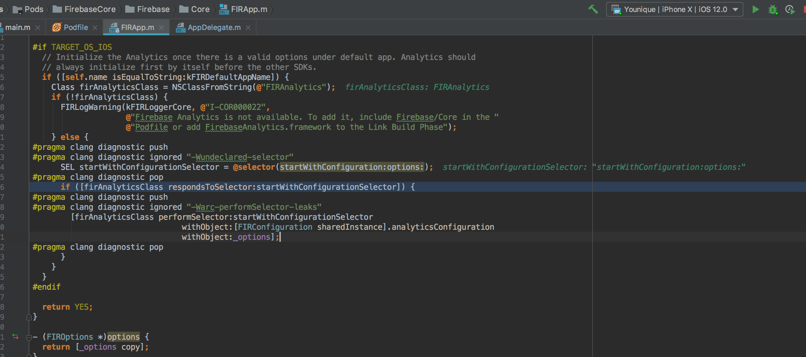Switch to the main.m tab
Image resolution: width=806 pixels, height=357 pixels.
click(17, 27)
